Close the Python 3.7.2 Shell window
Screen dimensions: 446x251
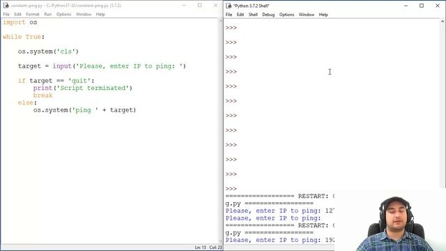coord(438,6)
